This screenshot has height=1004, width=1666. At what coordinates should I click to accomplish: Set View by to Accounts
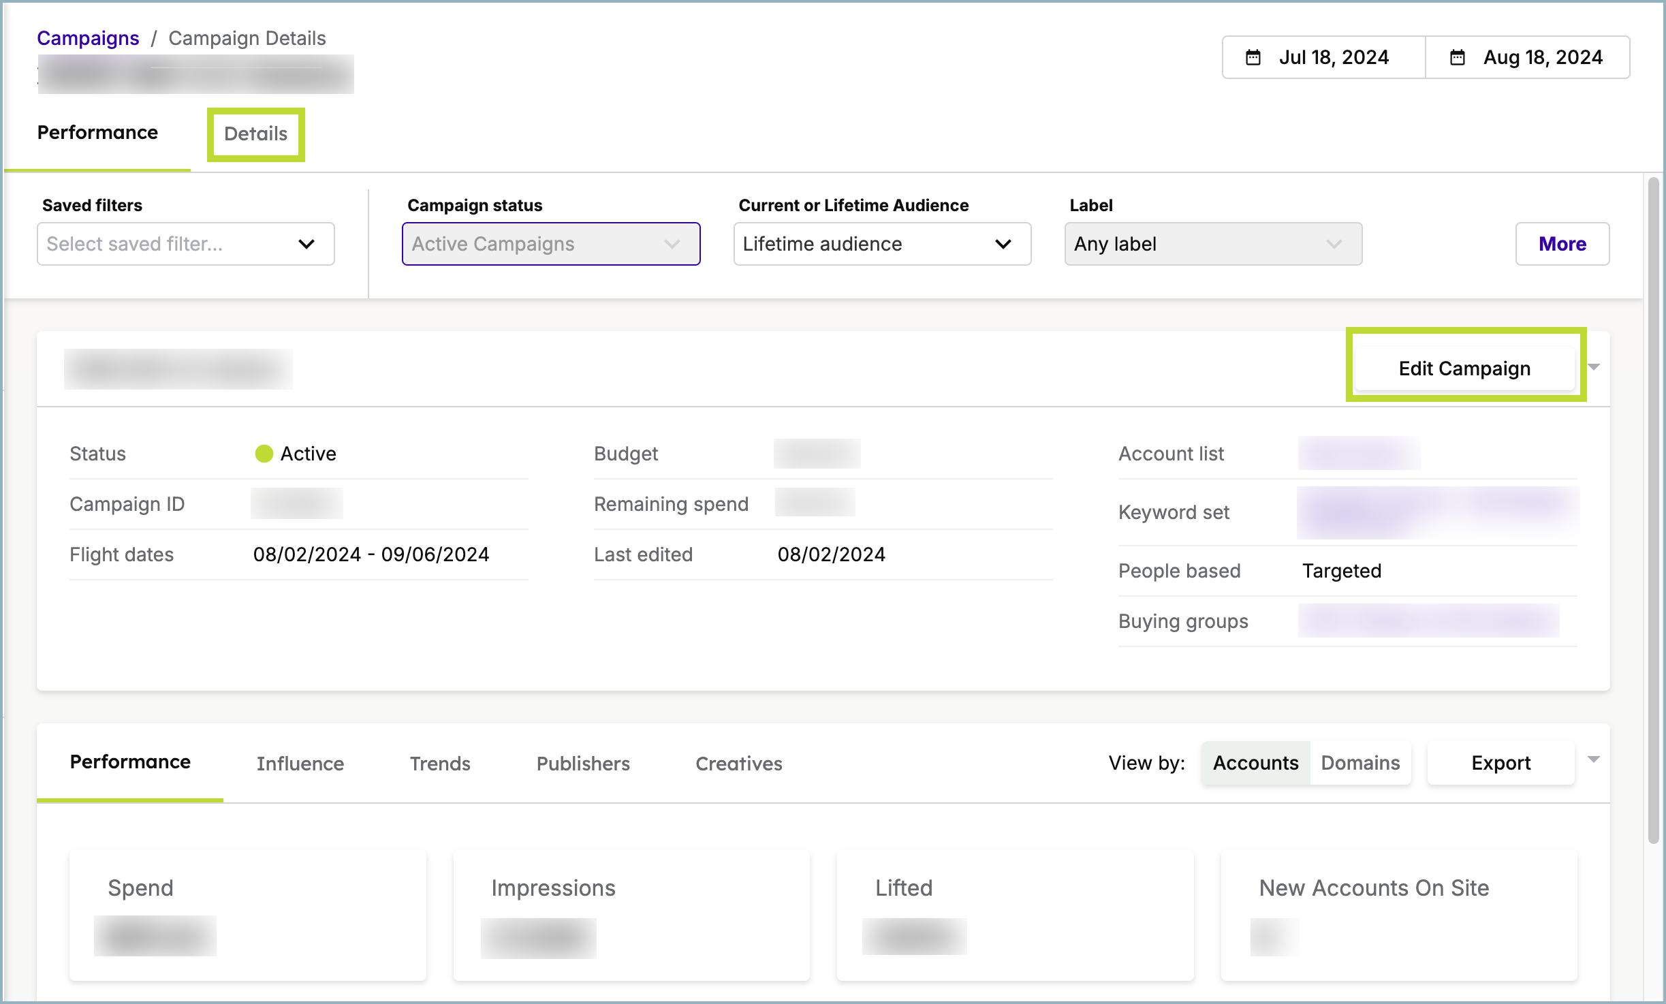pyautogui.click(x=1255, y=763)
